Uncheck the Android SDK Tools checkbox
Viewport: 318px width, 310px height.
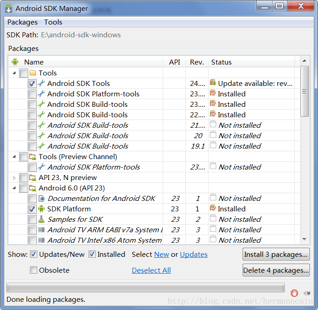click(x=32, y=84)
